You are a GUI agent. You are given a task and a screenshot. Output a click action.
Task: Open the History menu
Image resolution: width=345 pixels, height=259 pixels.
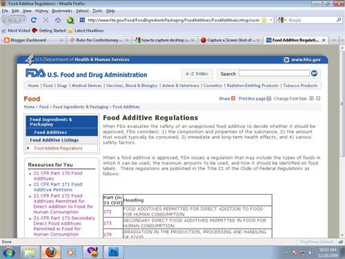pos(41,11)
